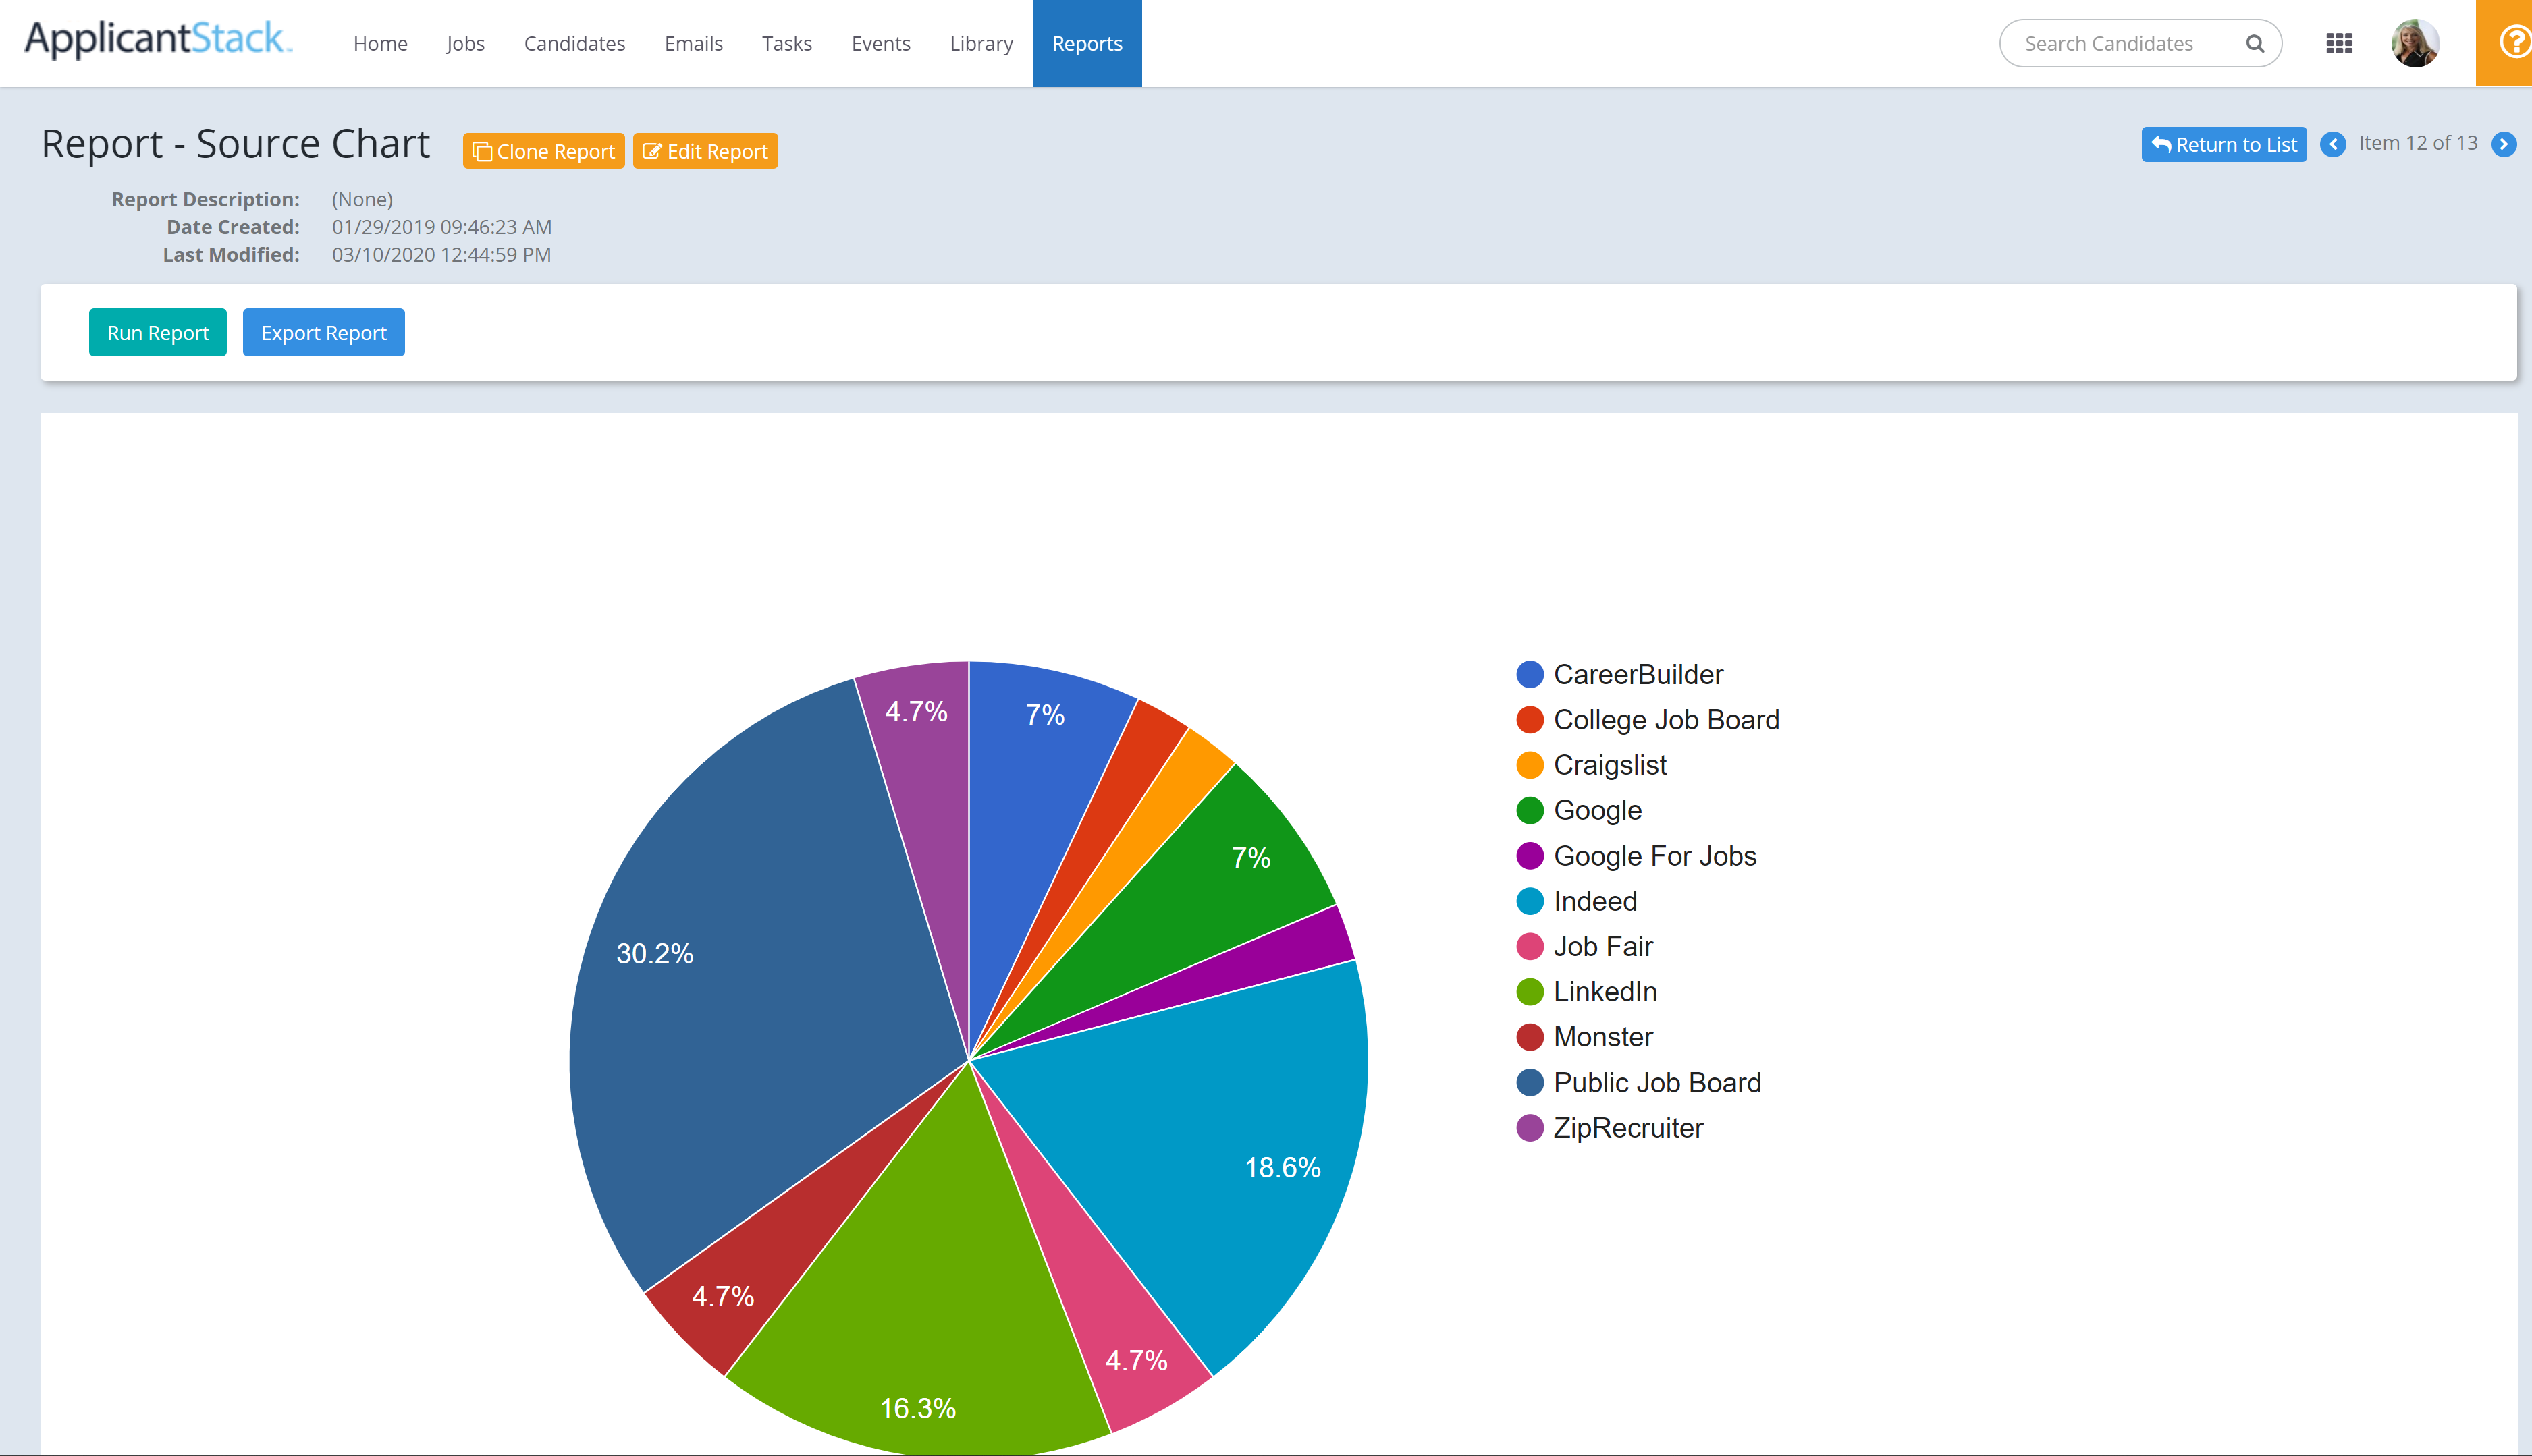This screenshot has height=1456, width=2532.
Task: Go to the Jobs menu
Action: pos(465,43)
